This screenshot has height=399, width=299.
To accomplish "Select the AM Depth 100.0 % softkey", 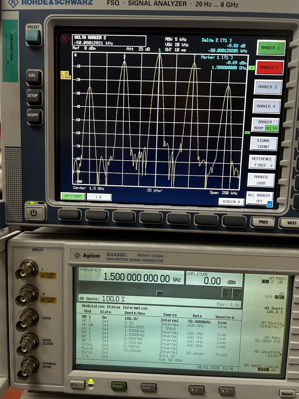I will coord(274,310).
